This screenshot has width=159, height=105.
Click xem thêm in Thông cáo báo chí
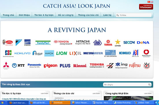96,93
